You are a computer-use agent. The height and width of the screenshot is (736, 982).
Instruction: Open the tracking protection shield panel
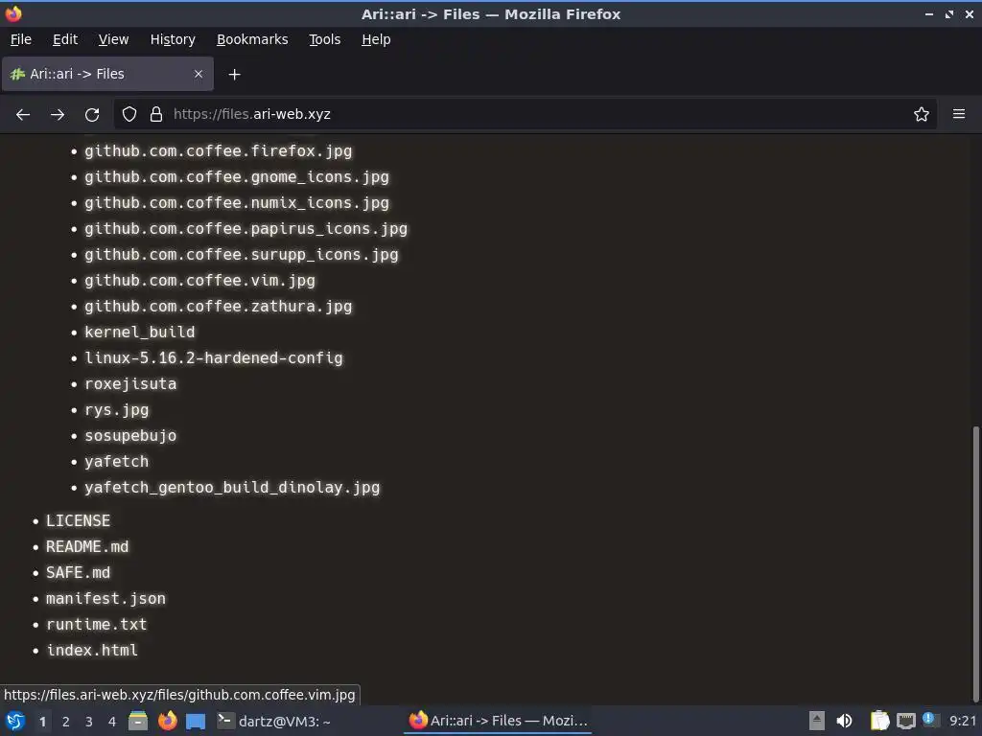pos(129,115)
